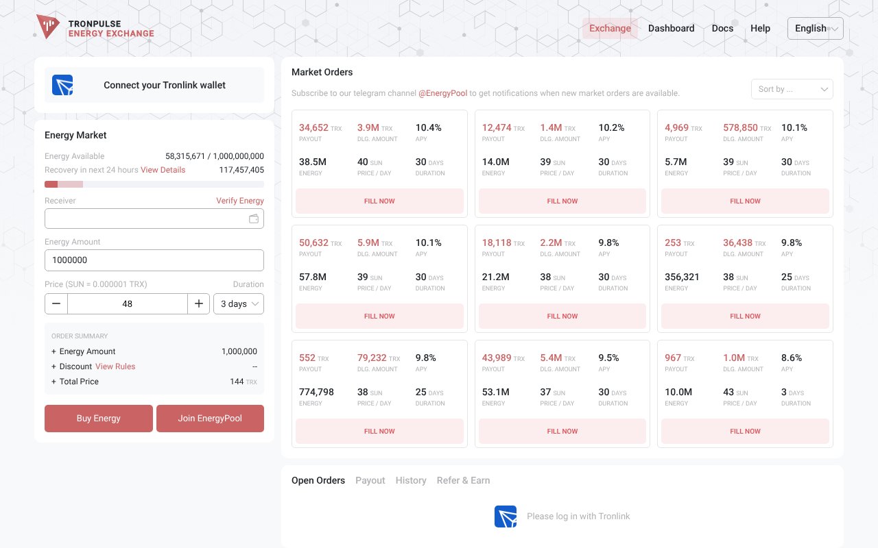Click the Buy Energy button
This screenshot has height=548, width=878.
pos(98,418)
